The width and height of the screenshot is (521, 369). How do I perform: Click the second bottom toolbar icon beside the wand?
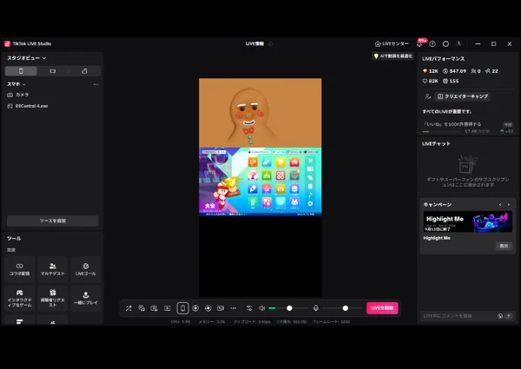142,308
